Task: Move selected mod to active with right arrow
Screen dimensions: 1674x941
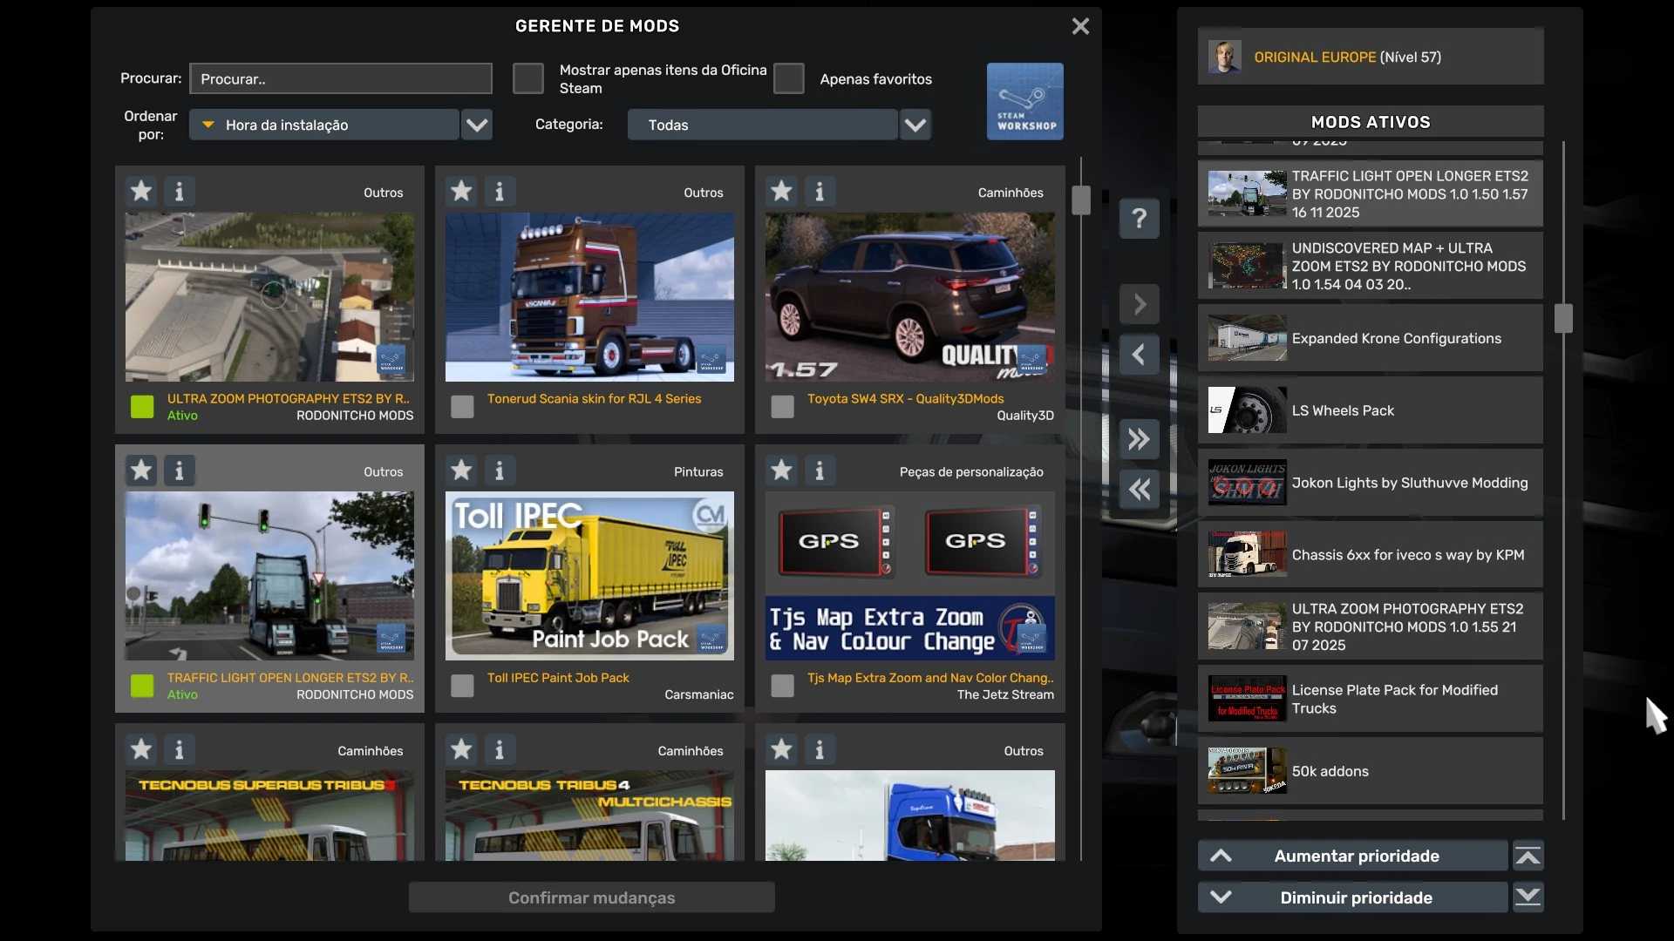Action: click(x=1139, y=304)
